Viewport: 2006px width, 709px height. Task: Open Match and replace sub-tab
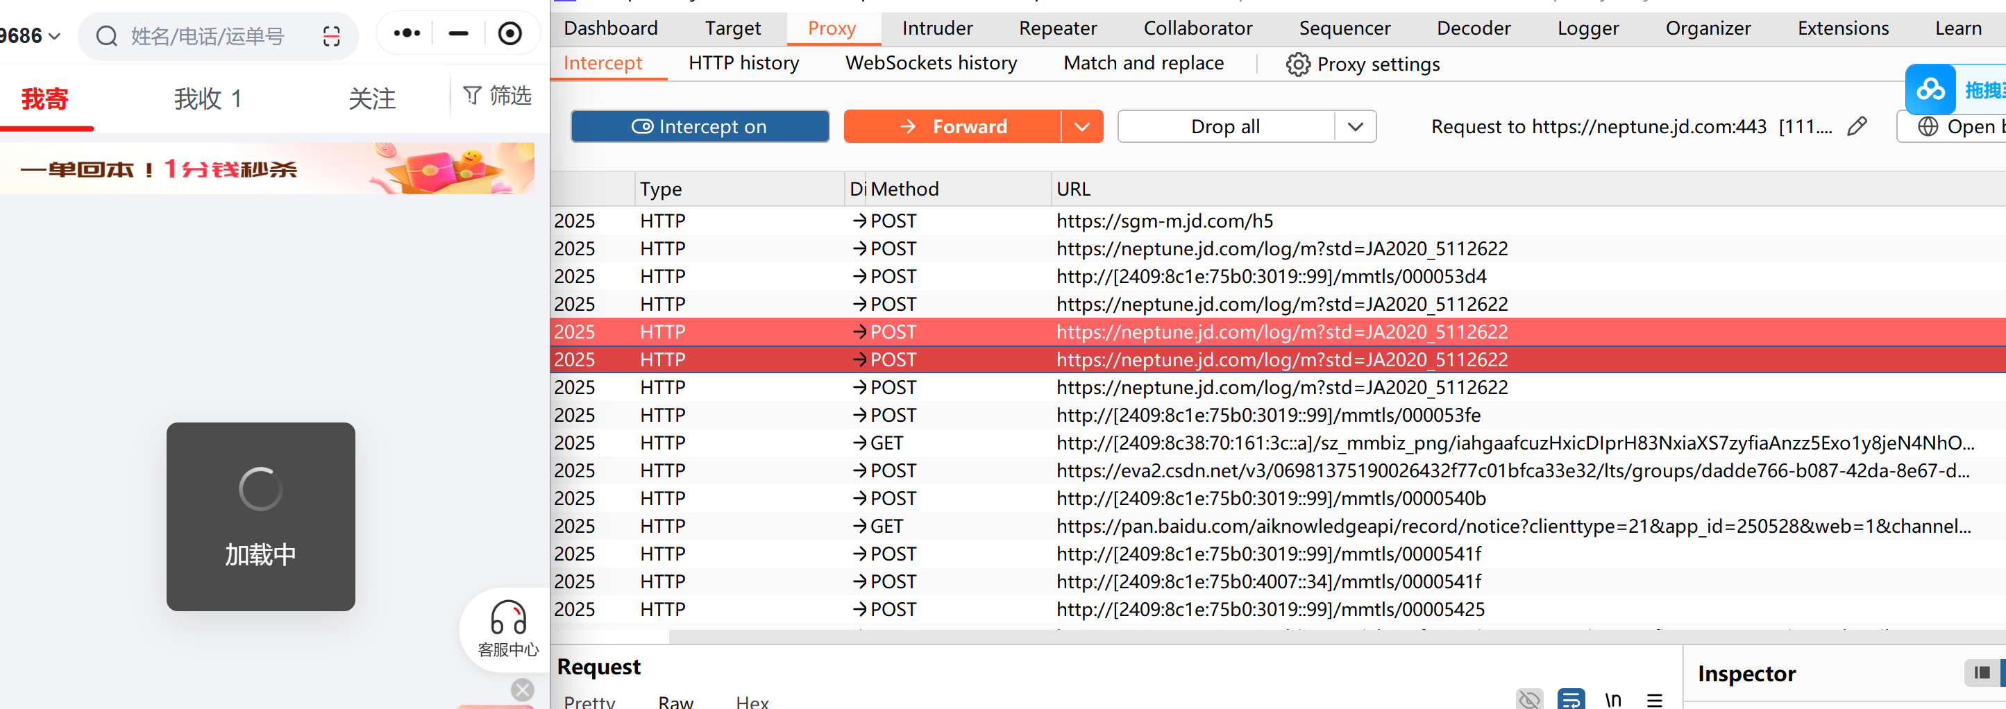coord(1144,63)
